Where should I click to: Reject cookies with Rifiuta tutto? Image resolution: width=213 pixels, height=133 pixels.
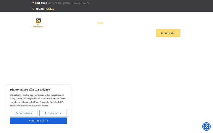53,113
